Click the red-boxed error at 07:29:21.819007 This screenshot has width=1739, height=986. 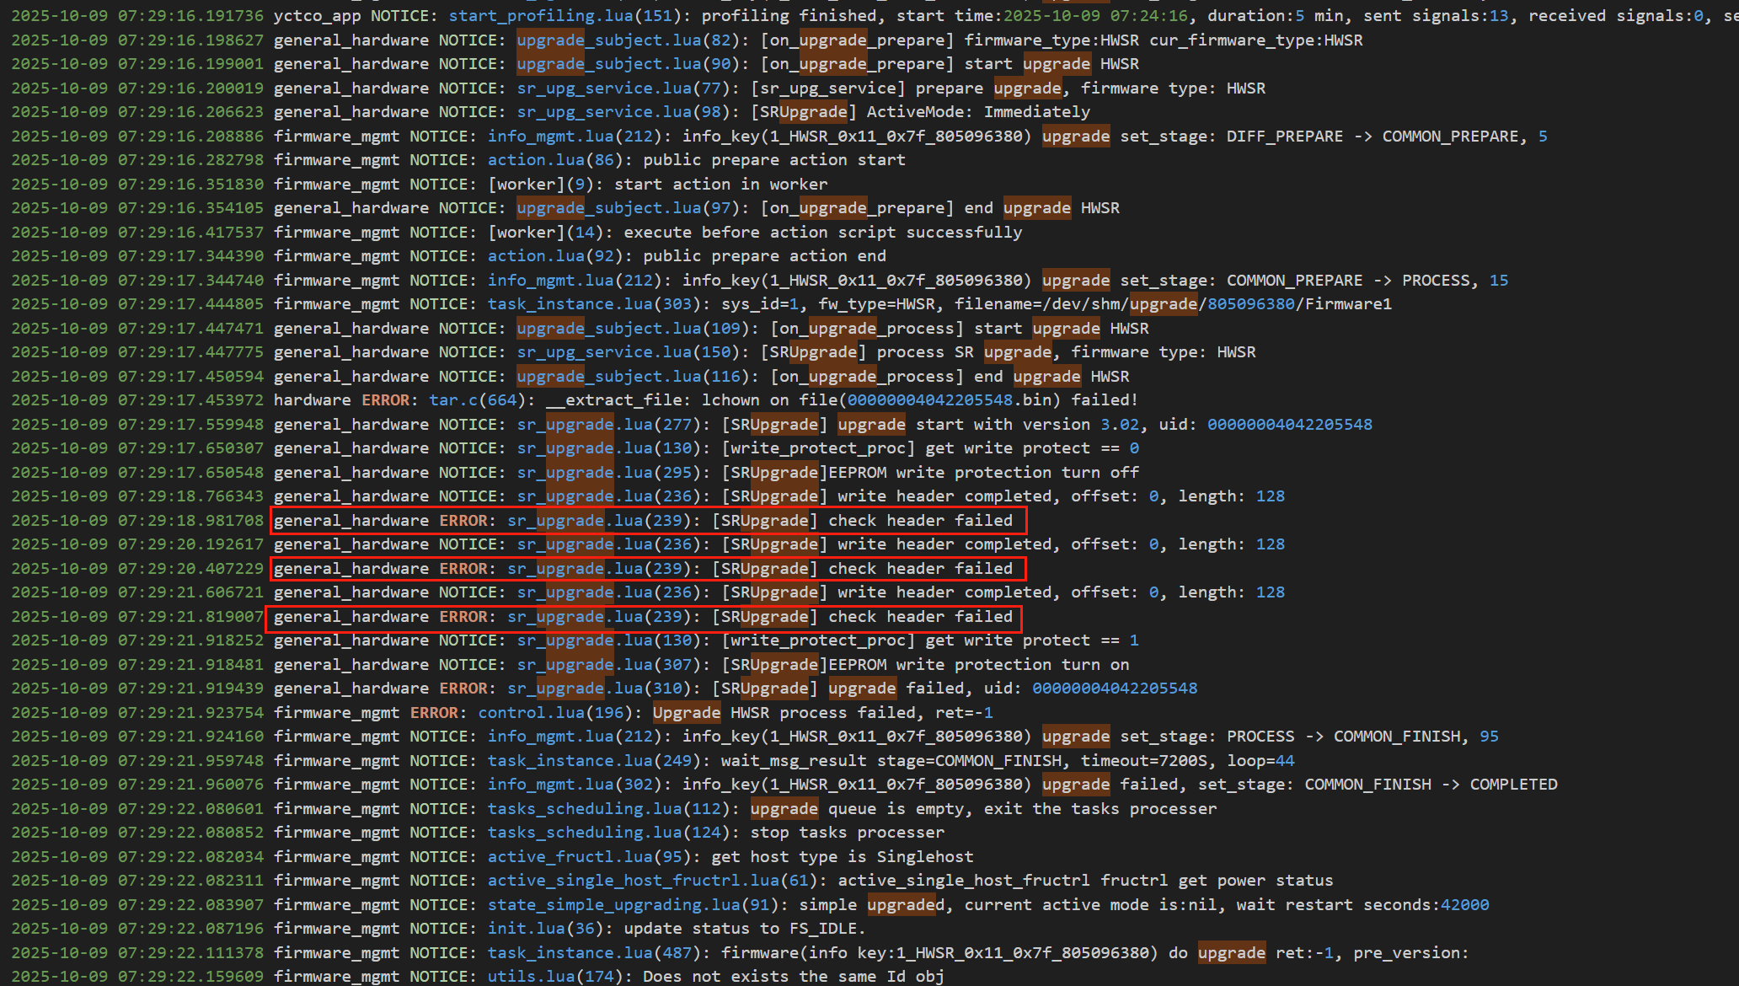(x=644, y=617)
